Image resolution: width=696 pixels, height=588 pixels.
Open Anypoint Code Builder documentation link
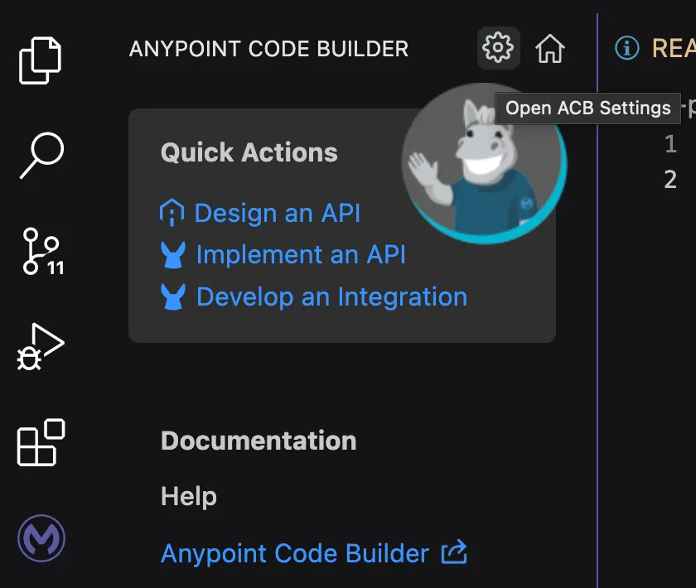pos(295,553)
